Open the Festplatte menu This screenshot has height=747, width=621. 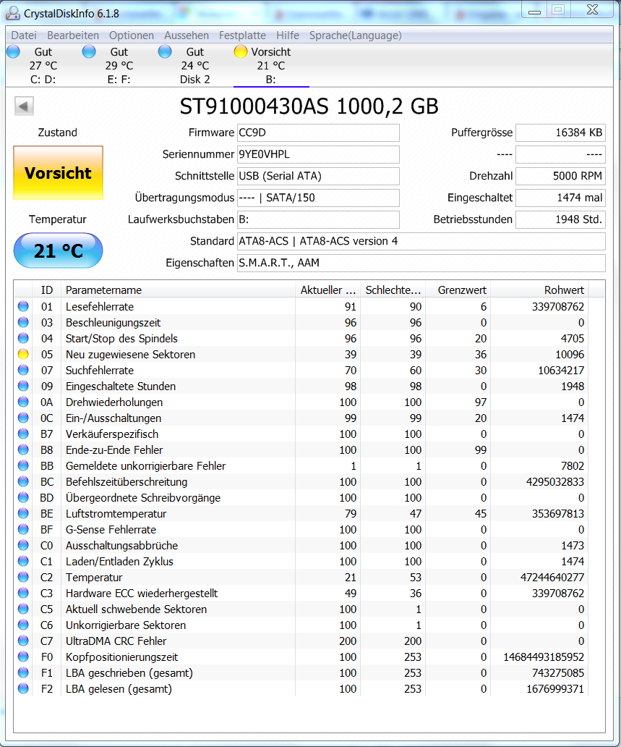[x=242, y=35]
